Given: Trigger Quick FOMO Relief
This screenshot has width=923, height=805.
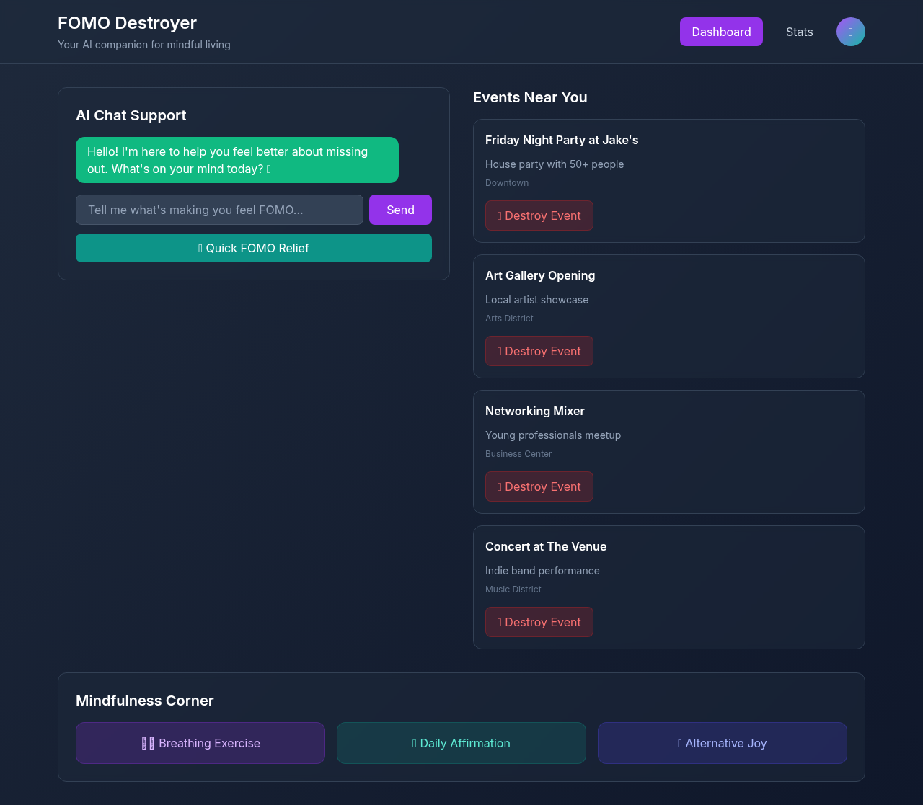Looking at the screenshot, I should click(x=254, y=247).
